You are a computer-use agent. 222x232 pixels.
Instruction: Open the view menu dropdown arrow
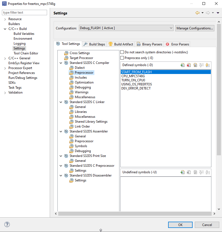click(x=218, y=13)
